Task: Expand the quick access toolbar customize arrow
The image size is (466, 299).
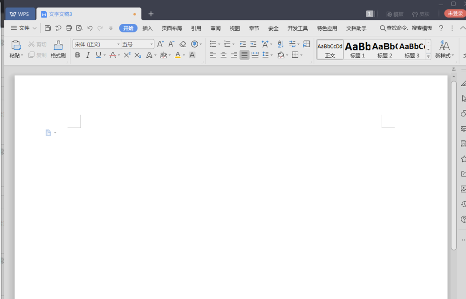Action: tap(111, 28)
